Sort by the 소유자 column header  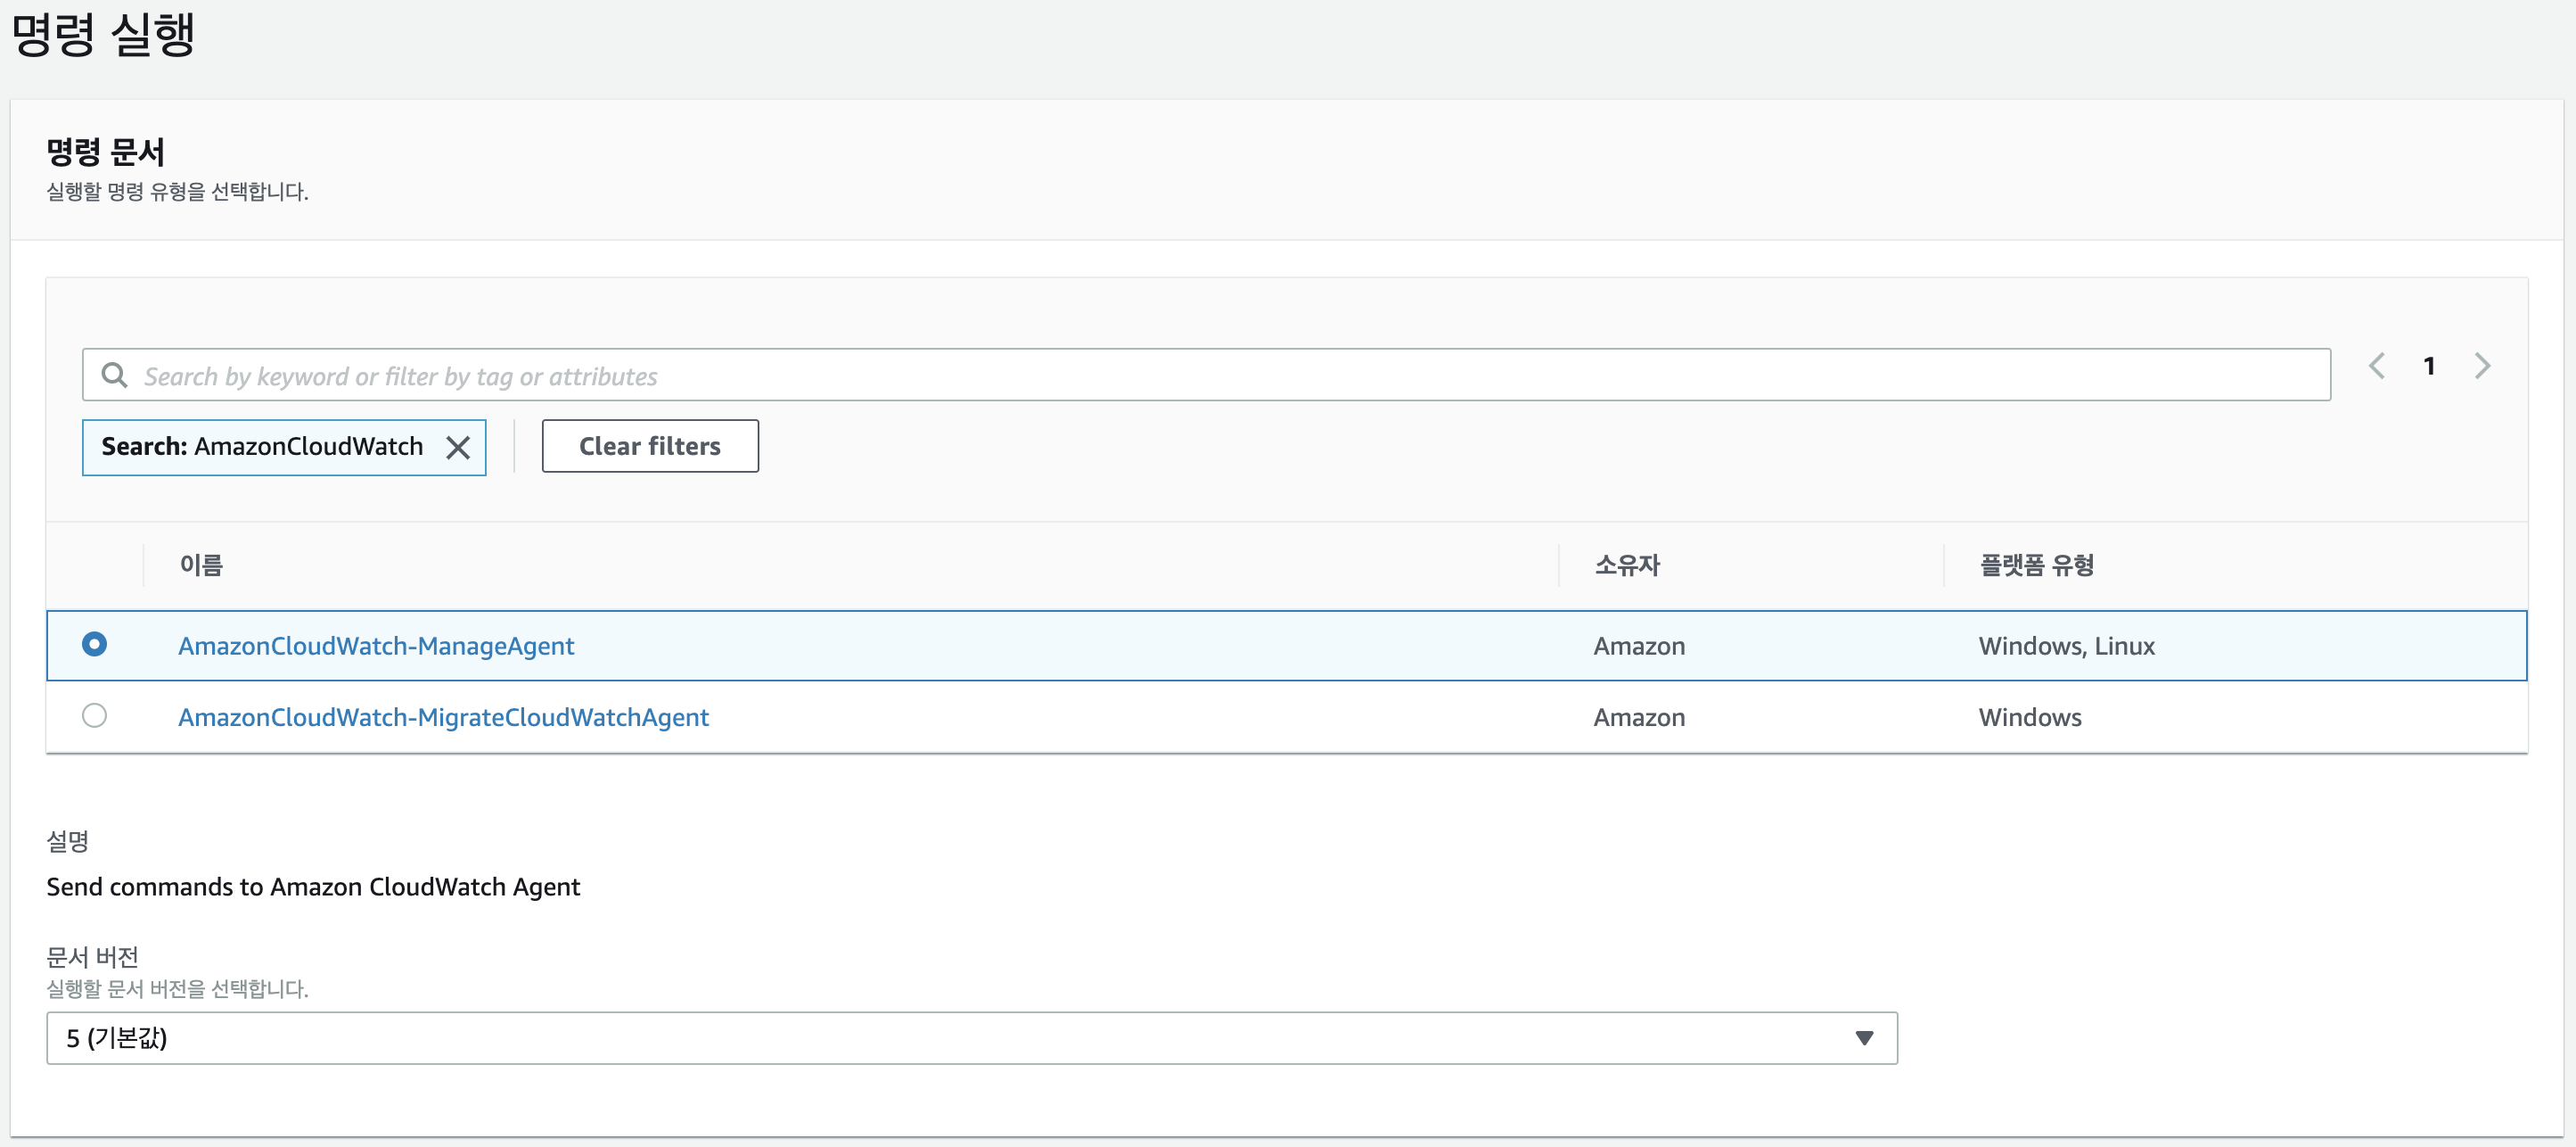(x=1627, y=565)
